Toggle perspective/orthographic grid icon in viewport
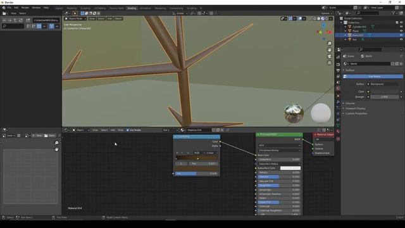The height and width of the screenshot is (228, 405). 329,63
